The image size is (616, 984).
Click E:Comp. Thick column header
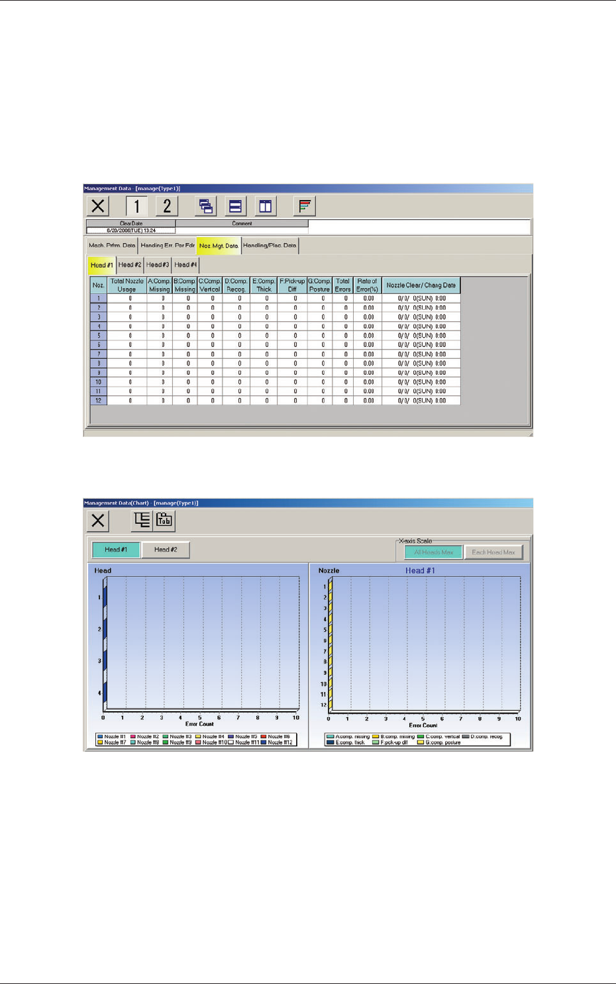click(x=264, y=285)
